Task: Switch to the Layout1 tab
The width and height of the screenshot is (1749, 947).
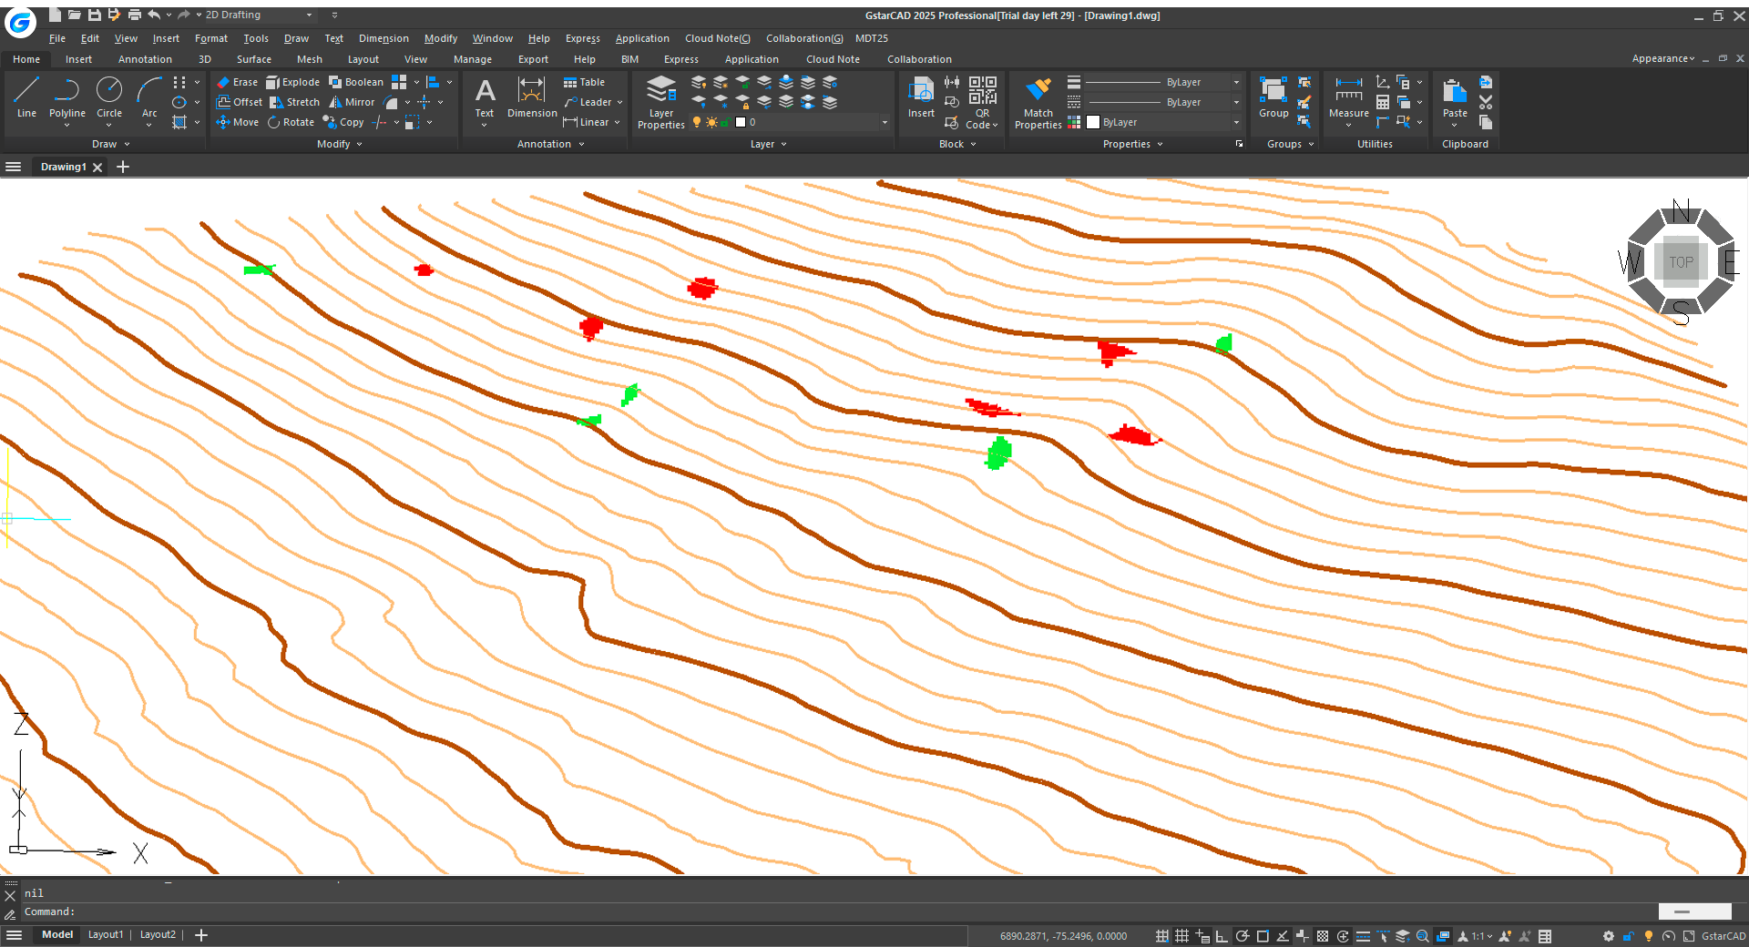Action: 105,935
